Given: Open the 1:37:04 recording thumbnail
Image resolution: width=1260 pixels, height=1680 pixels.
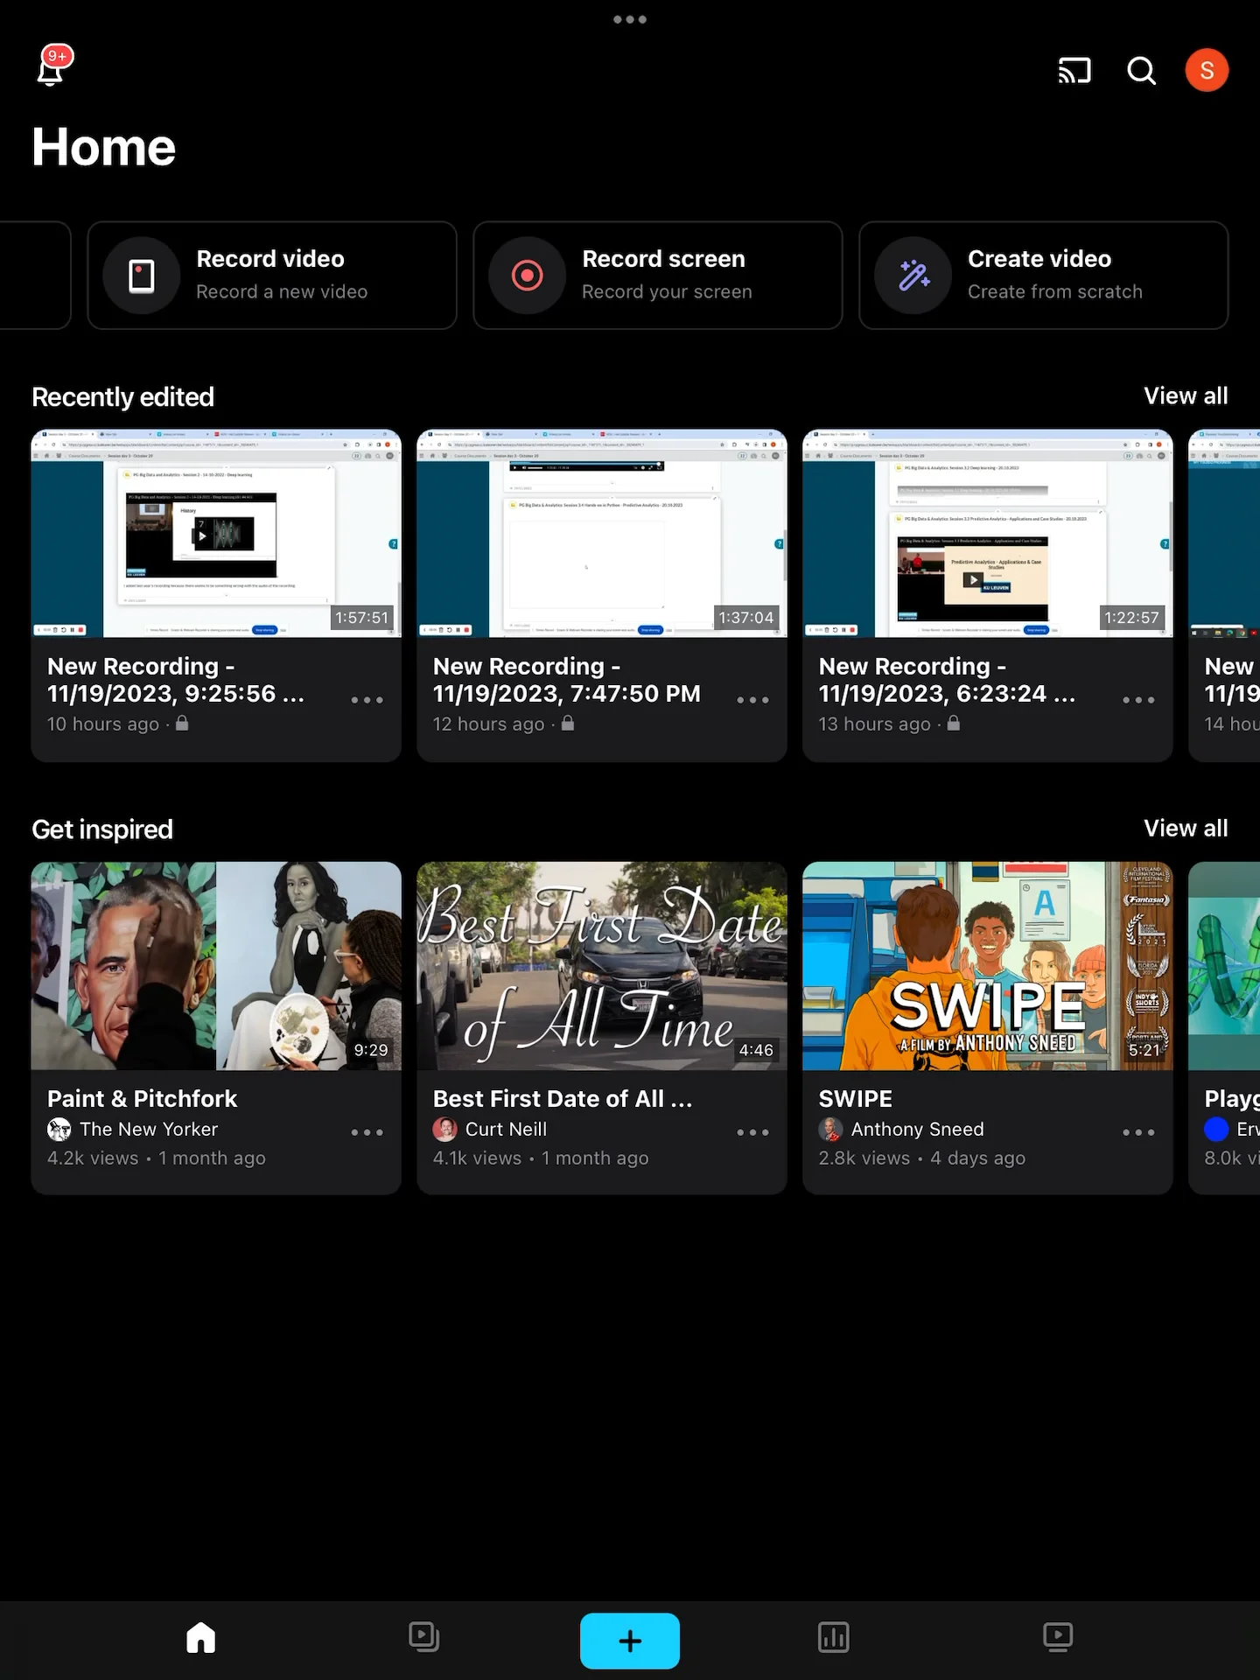Looking at the screenshot, I should tap(602, 533).
